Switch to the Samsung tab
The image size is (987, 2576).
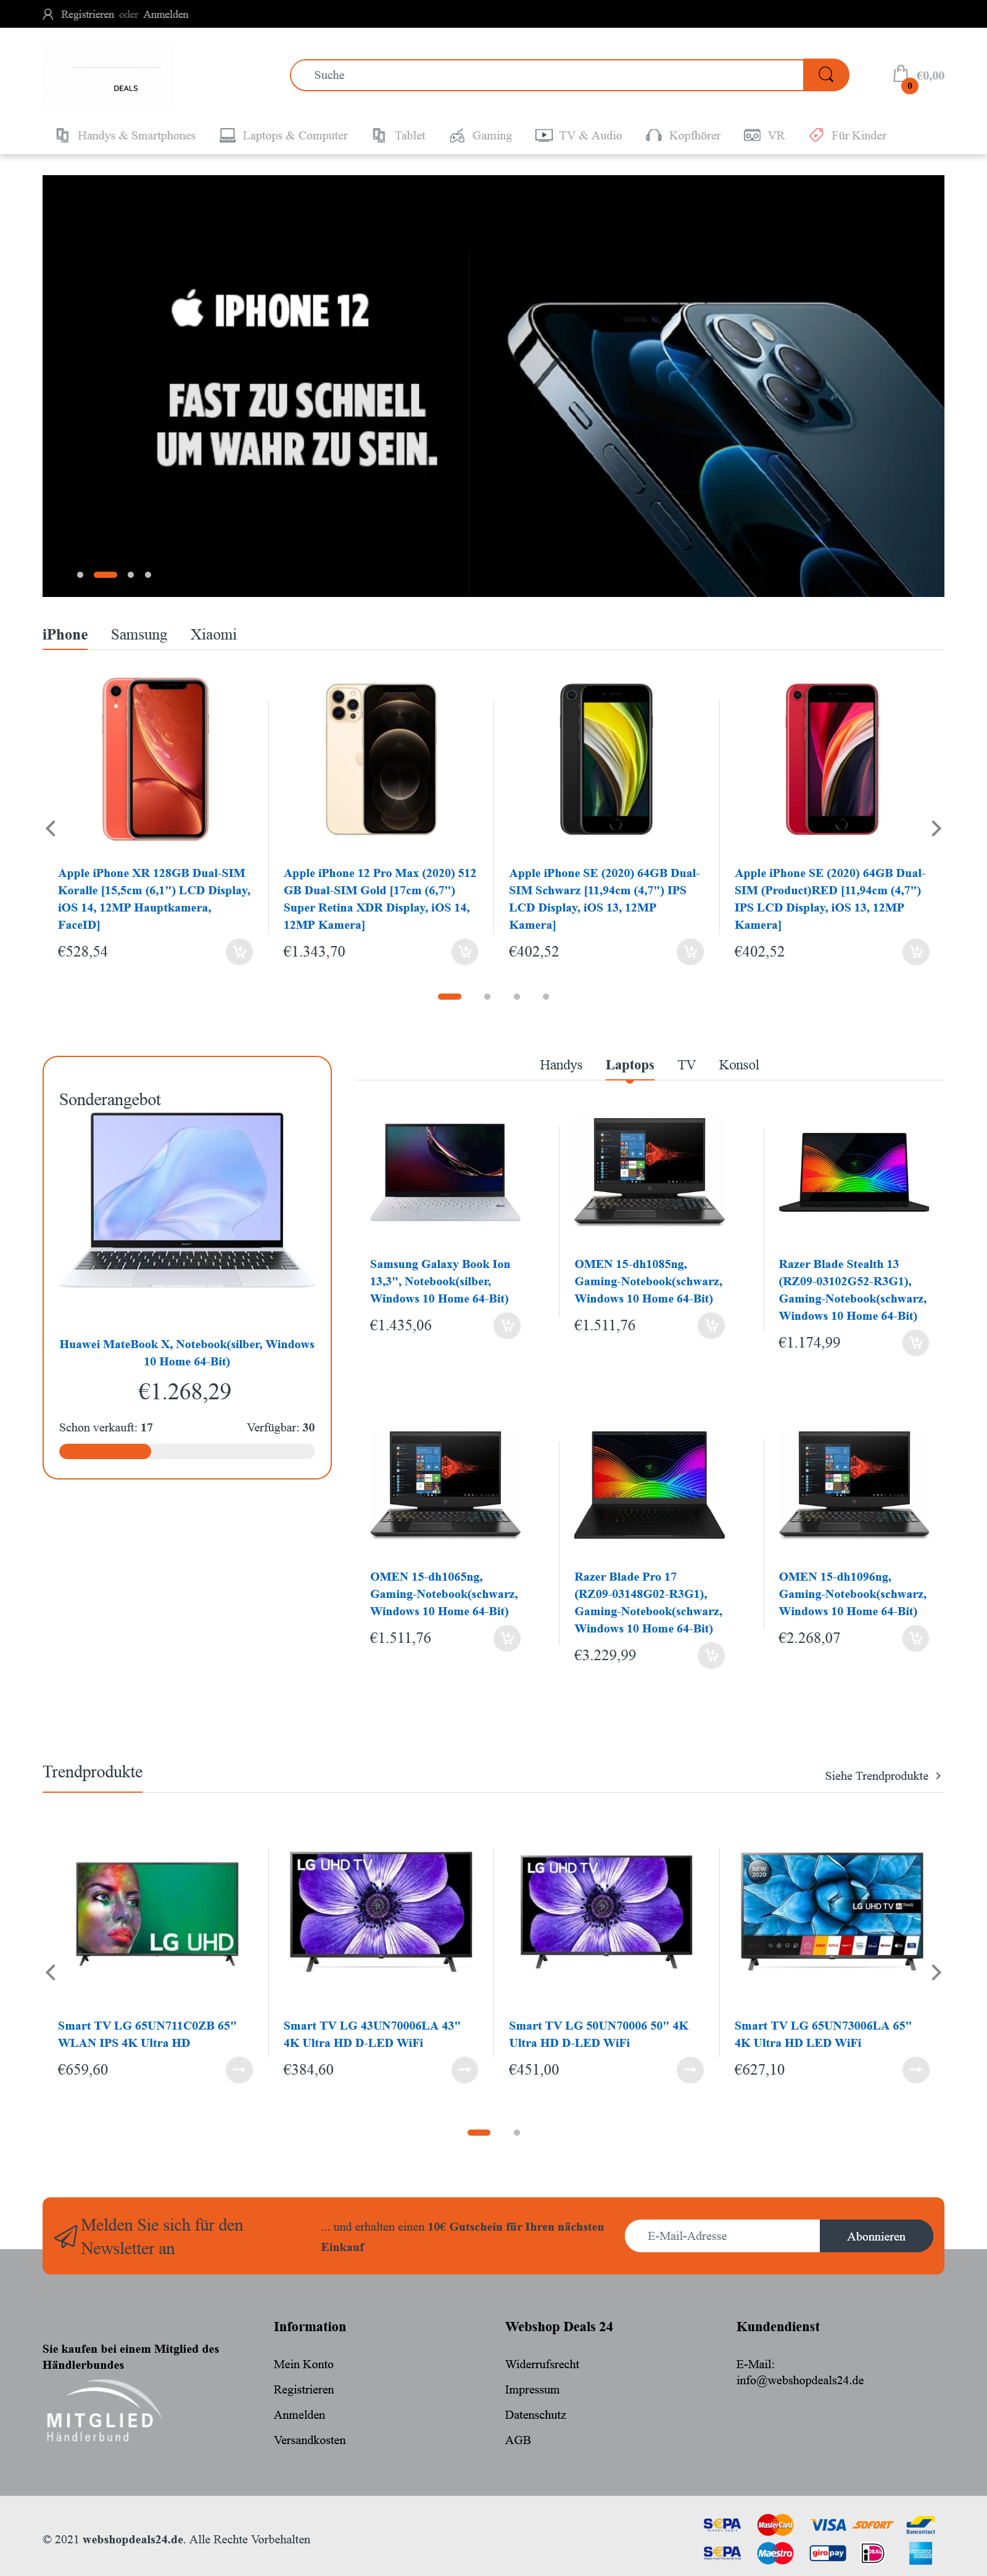[139, 635]
